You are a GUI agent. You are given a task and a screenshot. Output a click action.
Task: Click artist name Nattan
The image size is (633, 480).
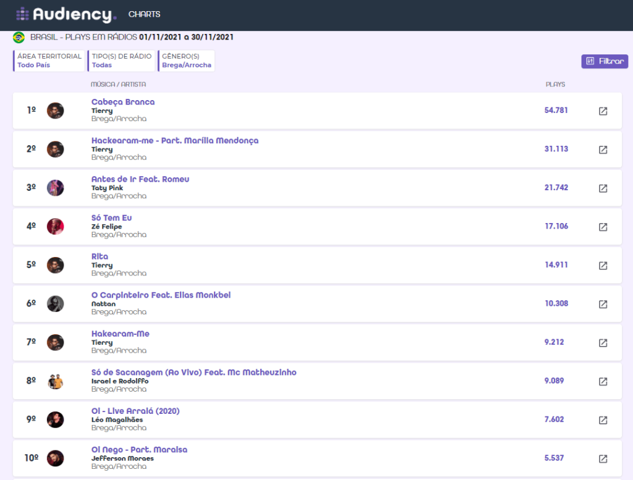click(103, 304)
